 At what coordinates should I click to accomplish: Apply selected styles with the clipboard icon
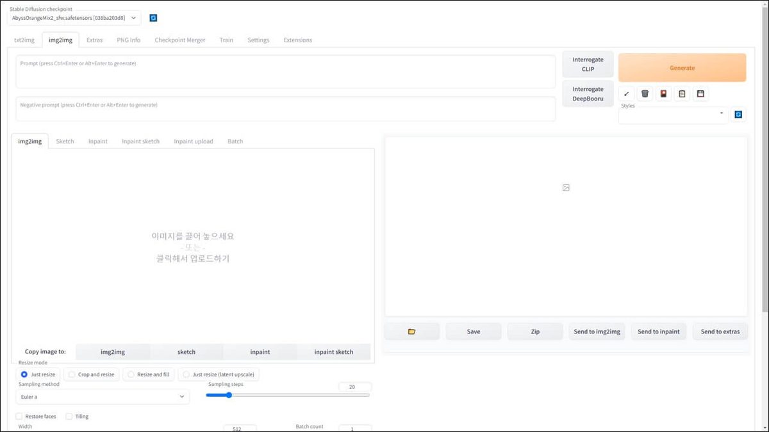pyautogui.click(x=682, y=94)
